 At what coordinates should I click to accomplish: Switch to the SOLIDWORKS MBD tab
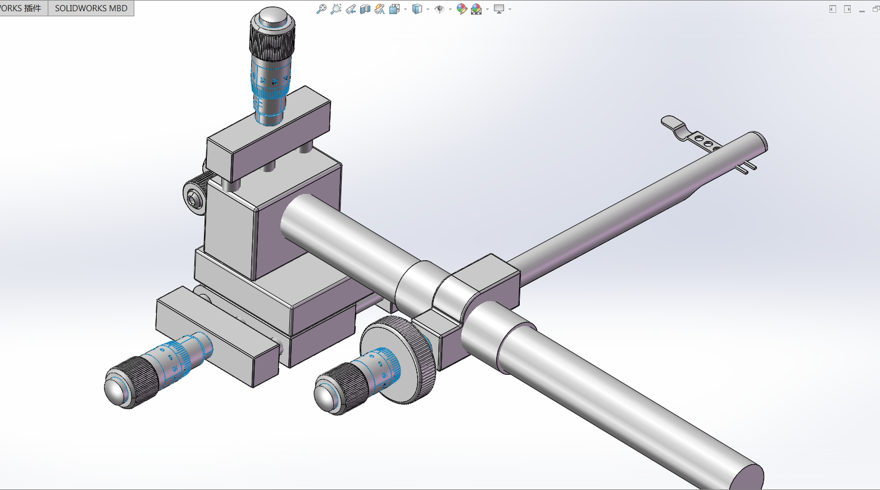pyautogui.click(x=91, y=8)
